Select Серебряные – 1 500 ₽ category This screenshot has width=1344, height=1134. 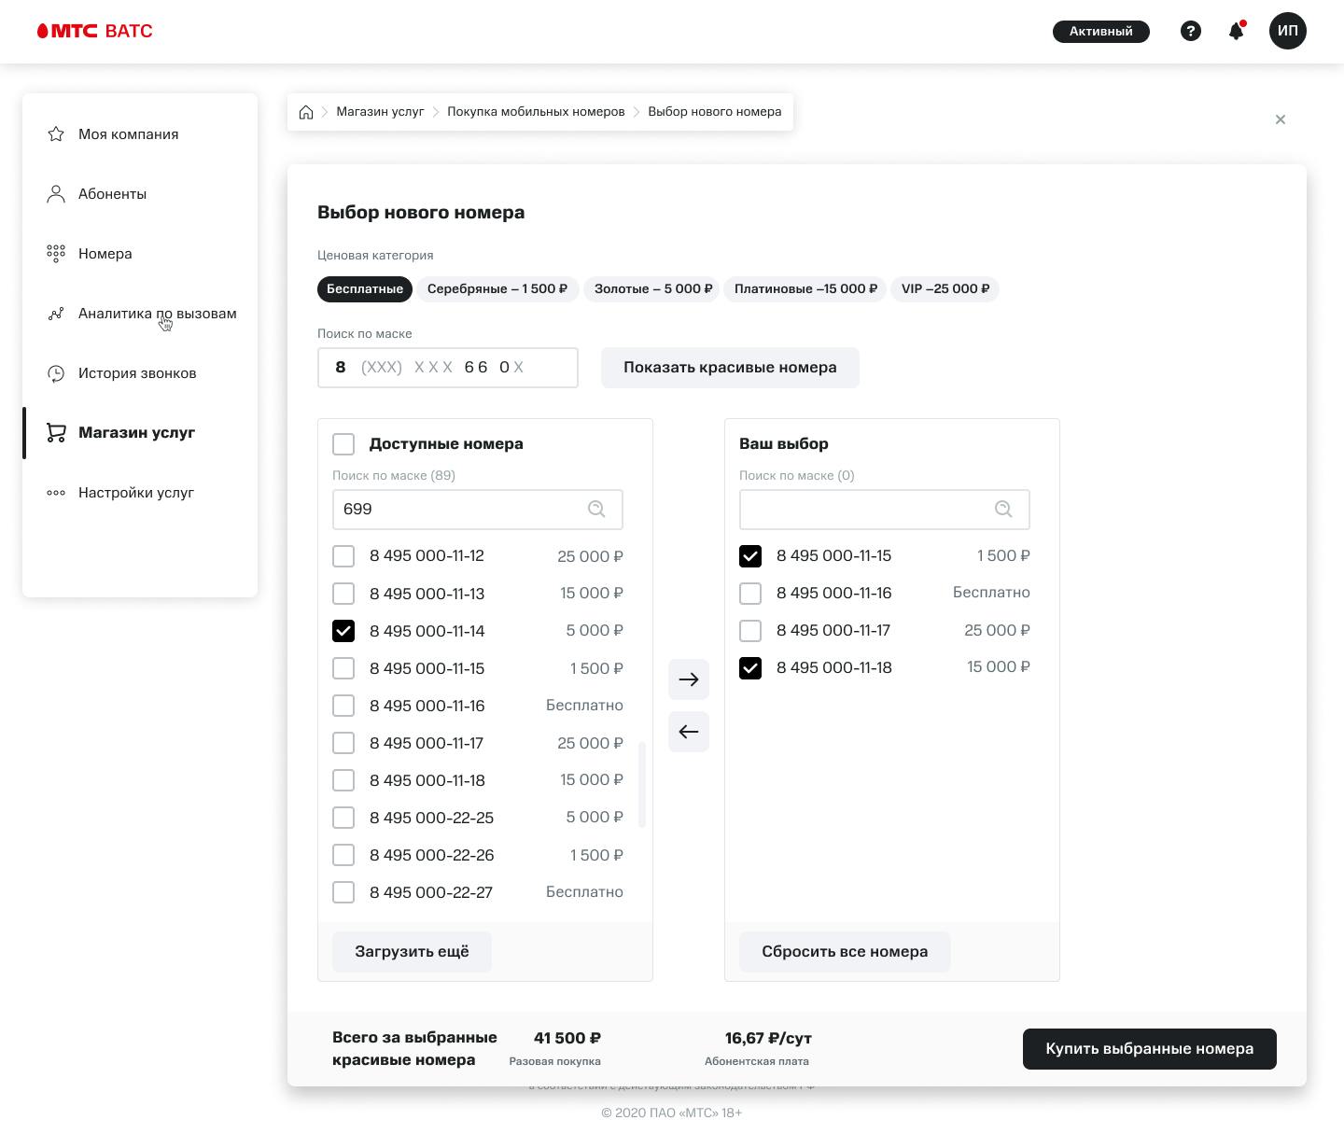[497, 289]
